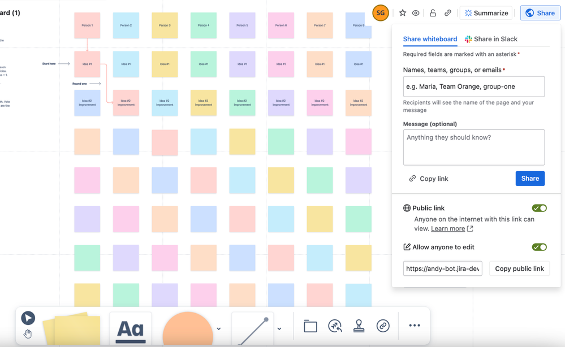Select the Aa text tool
This screenshot has height=347, width=565.
pos(131,329)
